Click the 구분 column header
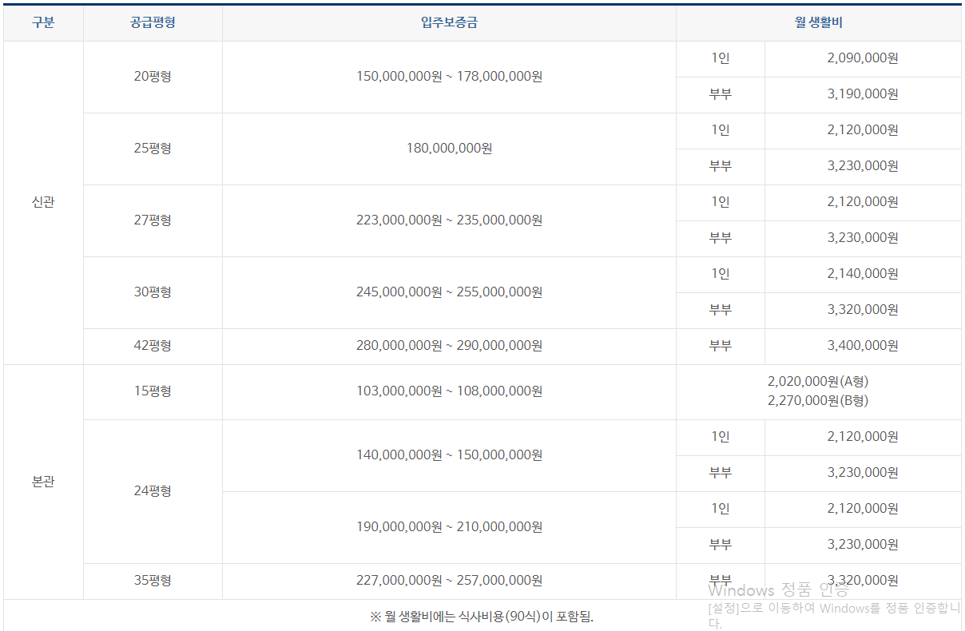The height and width of the screenshot is (631, 965). tap(43, 22)
